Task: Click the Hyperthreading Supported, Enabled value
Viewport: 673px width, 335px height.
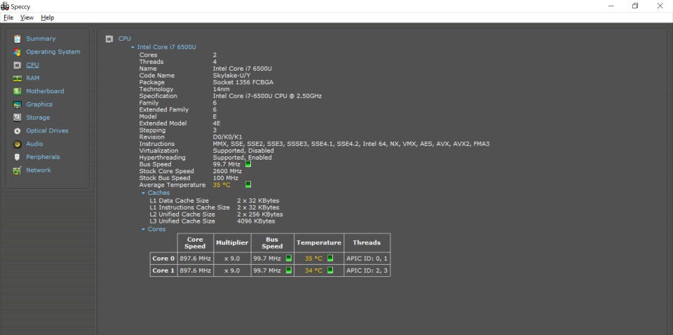Action: point(243,158)
